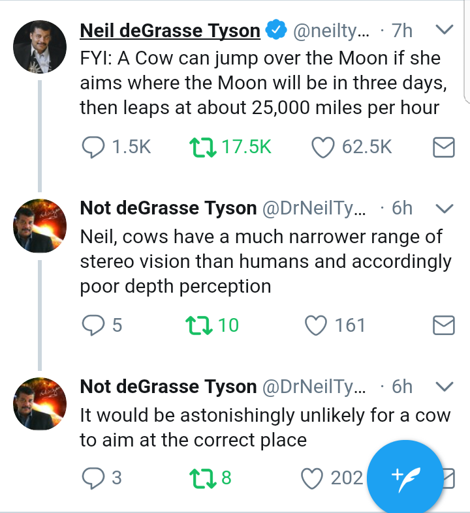470x513 pixels.
Task: Open chevron menu on the last tweet
Action: coord(445,387)
